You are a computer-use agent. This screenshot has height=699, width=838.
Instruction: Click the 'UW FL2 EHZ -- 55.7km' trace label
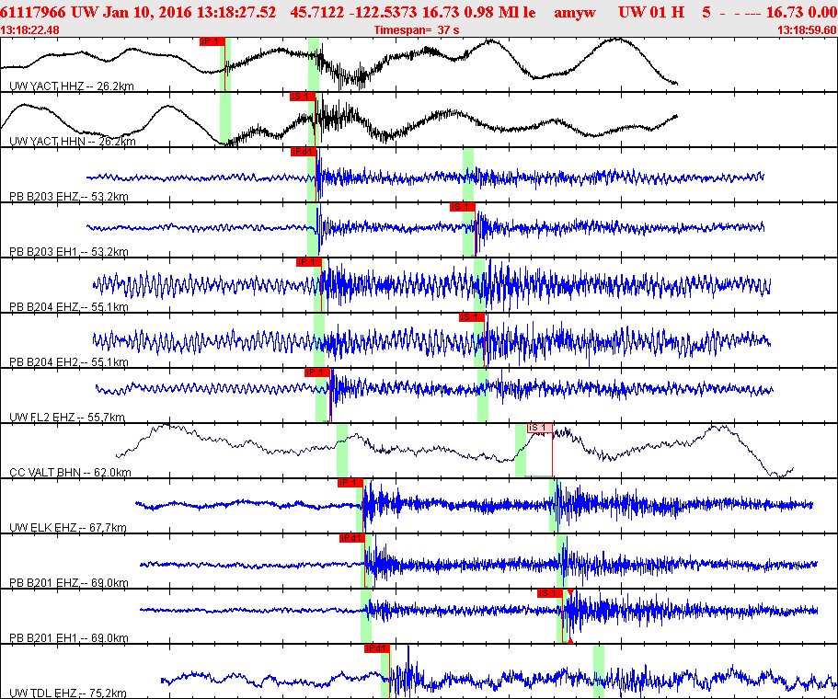tap(67, 418)
